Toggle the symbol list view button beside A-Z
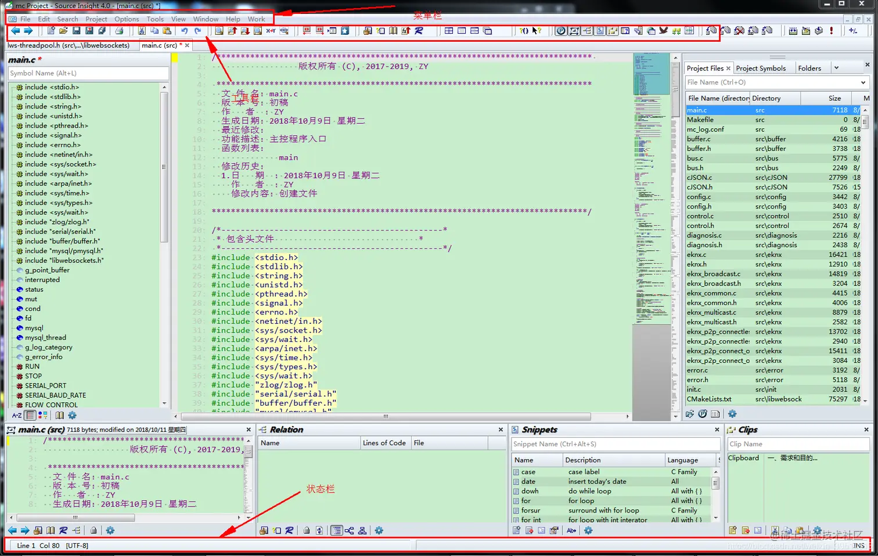This screenshot has height=556, width=878. pyautogui.click(x=30, y=416)
